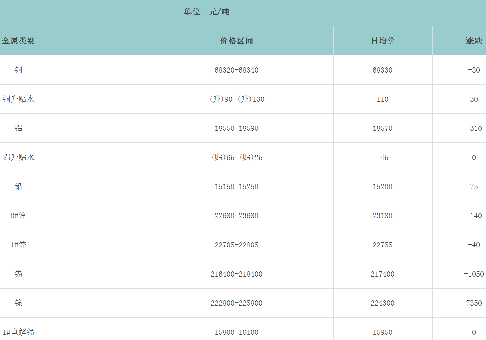Select the 镍 metal name cell
This screenshot has width=486, height=340.
tap(18, 303)
